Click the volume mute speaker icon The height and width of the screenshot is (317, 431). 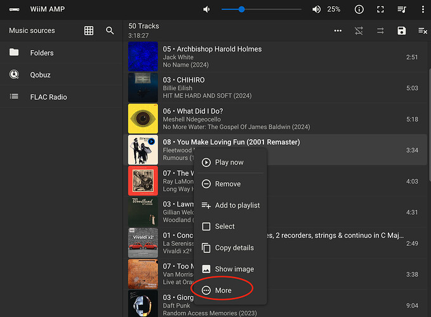coord(206,10)
